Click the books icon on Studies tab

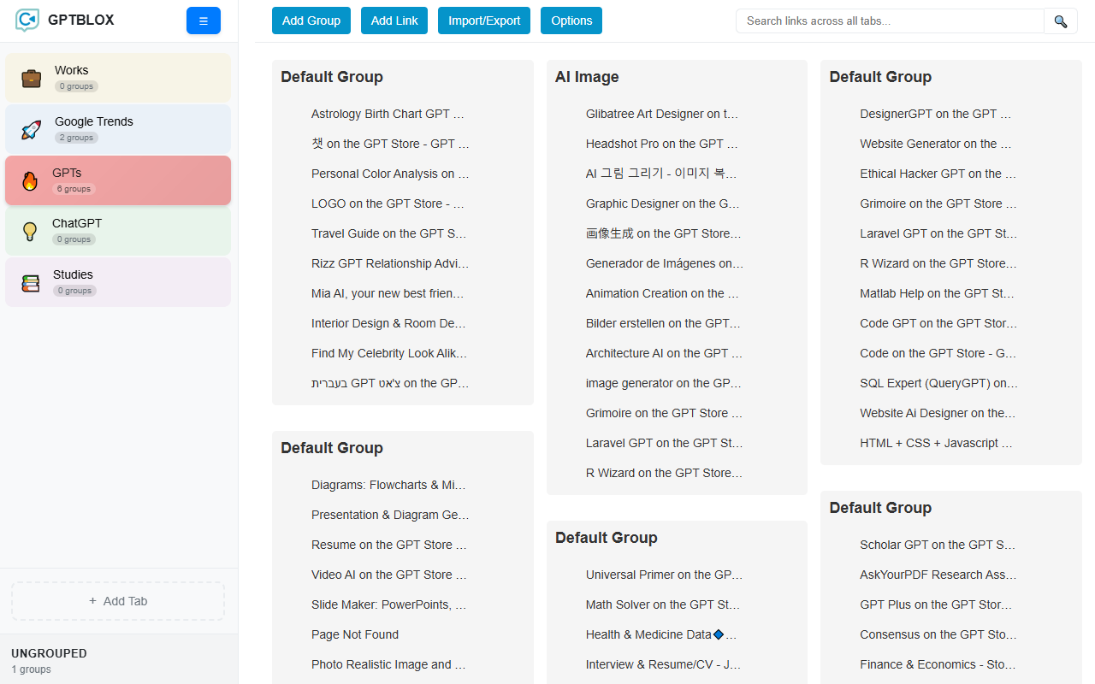(x=31, y=283)
